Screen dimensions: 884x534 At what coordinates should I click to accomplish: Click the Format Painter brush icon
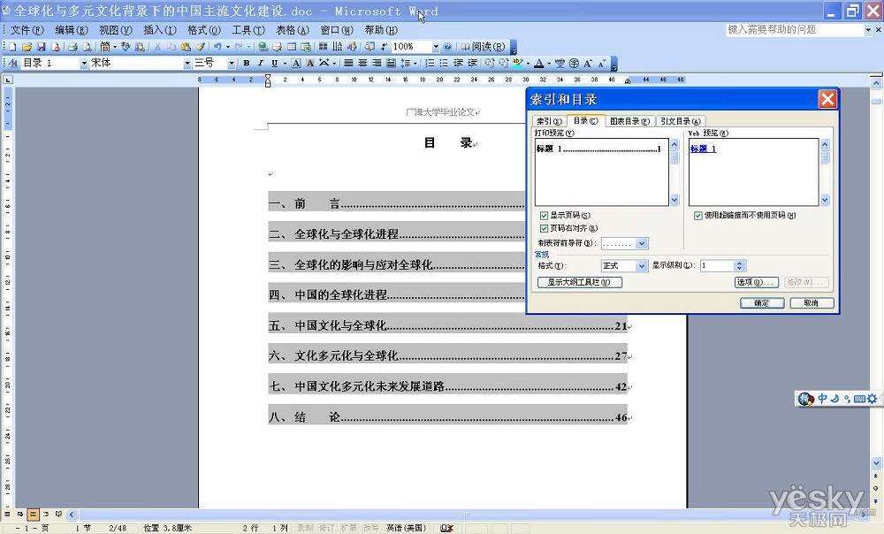(x=201, y=46)
